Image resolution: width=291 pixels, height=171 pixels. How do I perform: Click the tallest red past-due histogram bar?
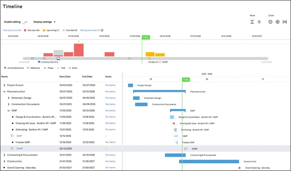(x=79, y=50)
